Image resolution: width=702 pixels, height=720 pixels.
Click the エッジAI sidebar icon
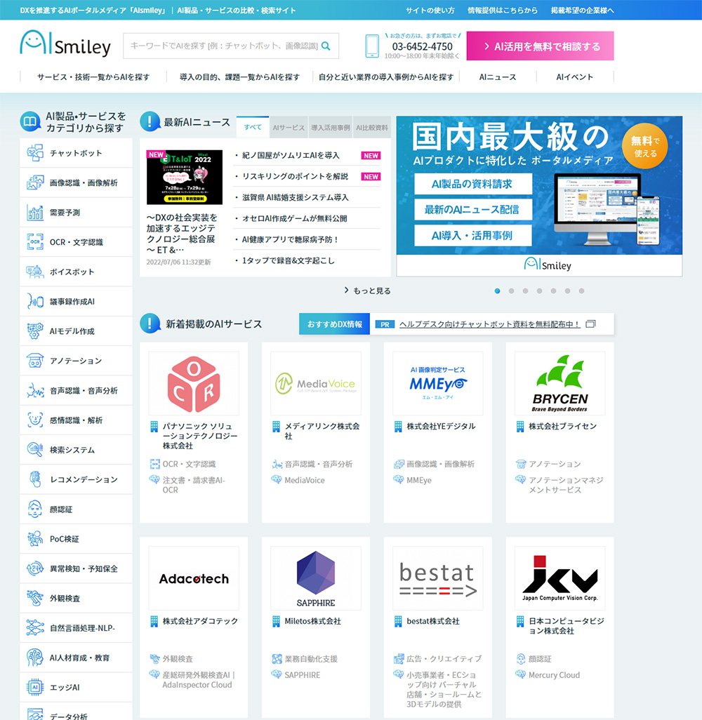point(34,686)
